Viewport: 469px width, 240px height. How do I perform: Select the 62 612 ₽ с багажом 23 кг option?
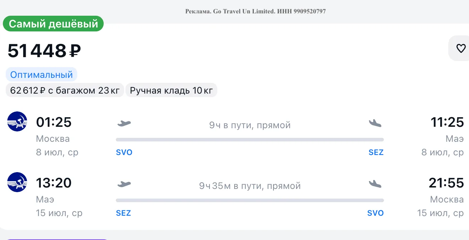(65, 90)
